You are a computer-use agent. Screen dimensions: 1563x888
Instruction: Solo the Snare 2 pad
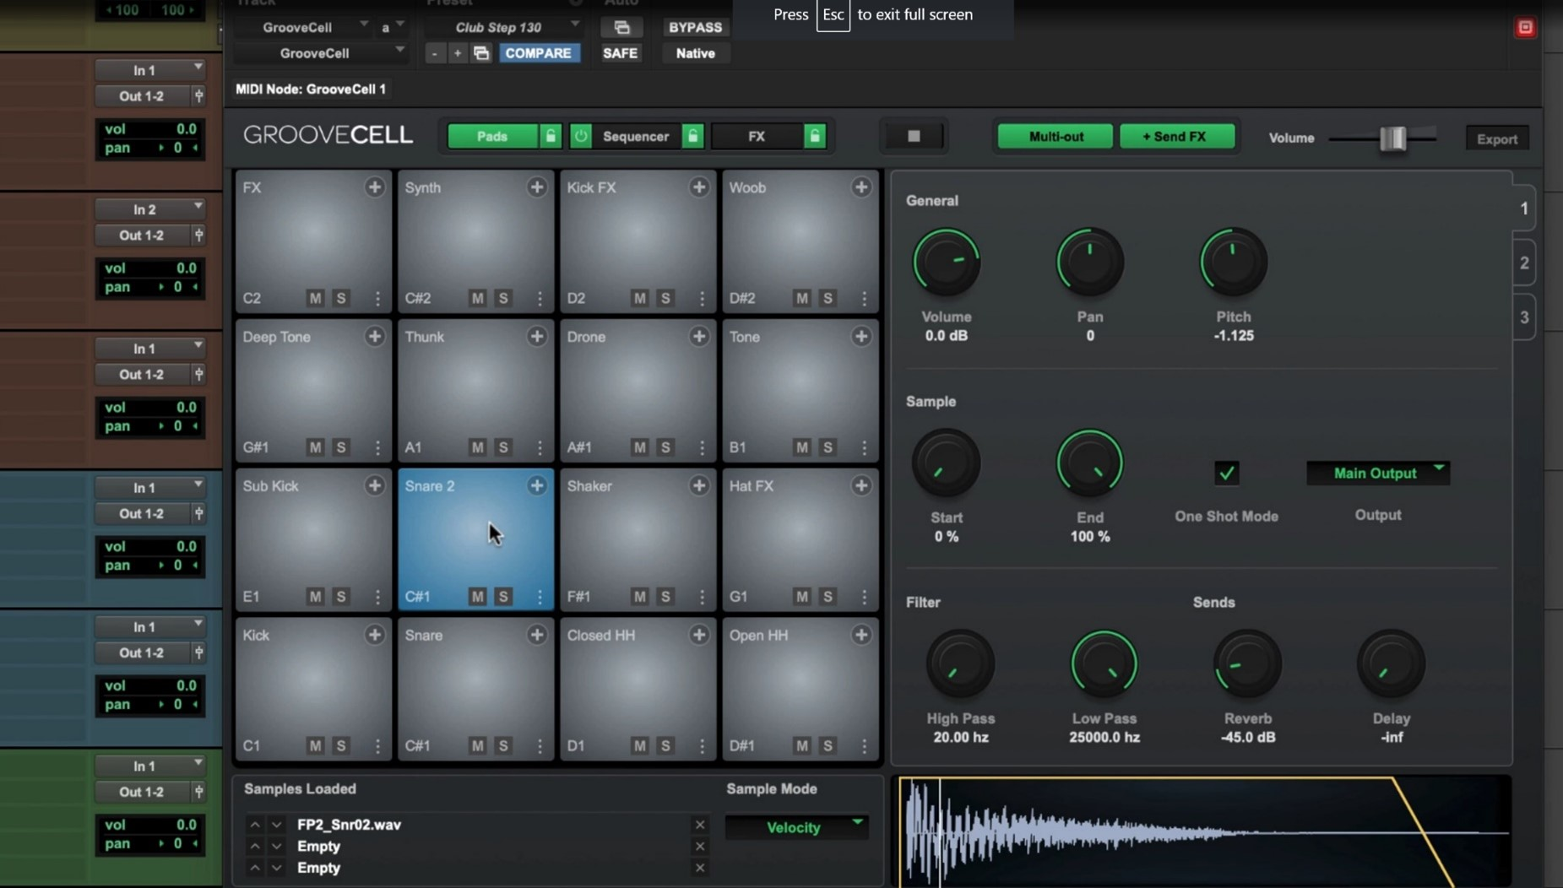(503, 597)
